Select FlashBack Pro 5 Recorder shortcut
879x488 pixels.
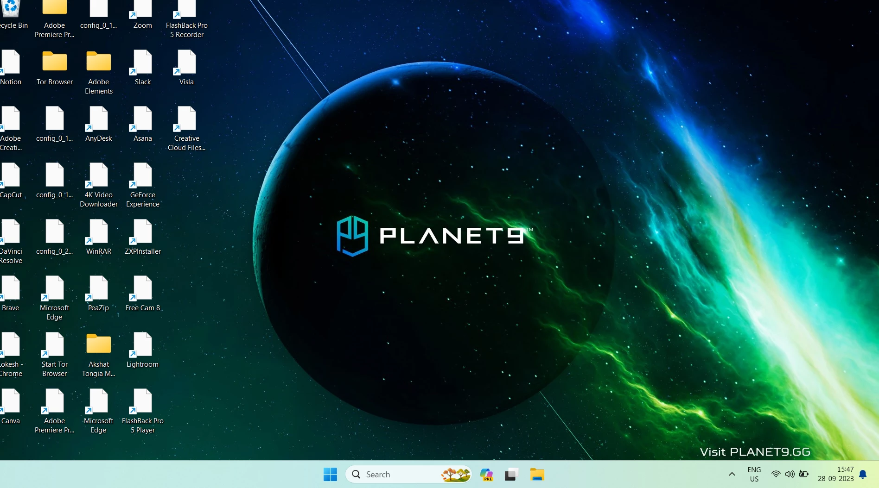(x=186, y=19)
